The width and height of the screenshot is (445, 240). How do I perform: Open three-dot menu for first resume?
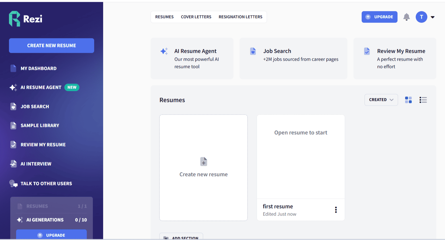pos(336,210)
